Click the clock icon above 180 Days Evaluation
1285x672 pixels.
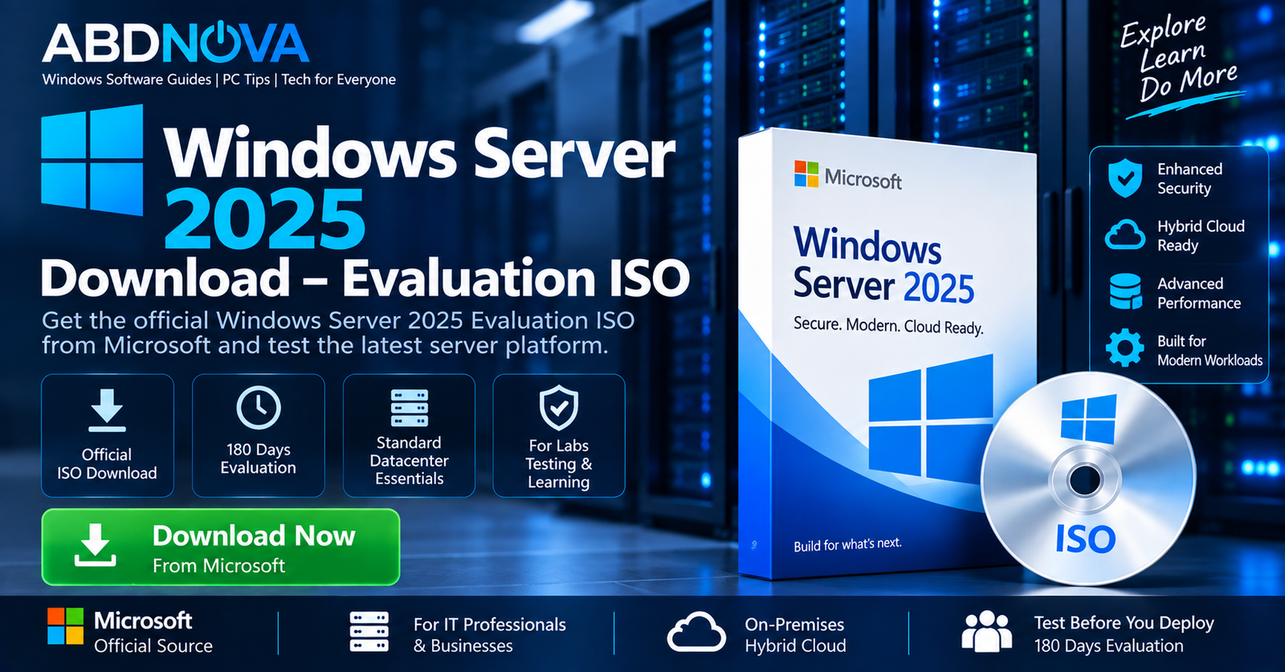(x=259, y=407)
